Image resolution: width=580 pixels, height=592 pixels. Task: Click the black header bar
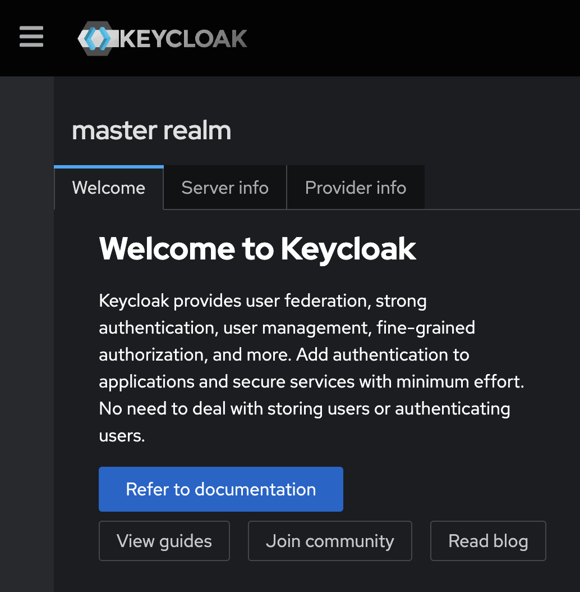click(x=393, y=37)
